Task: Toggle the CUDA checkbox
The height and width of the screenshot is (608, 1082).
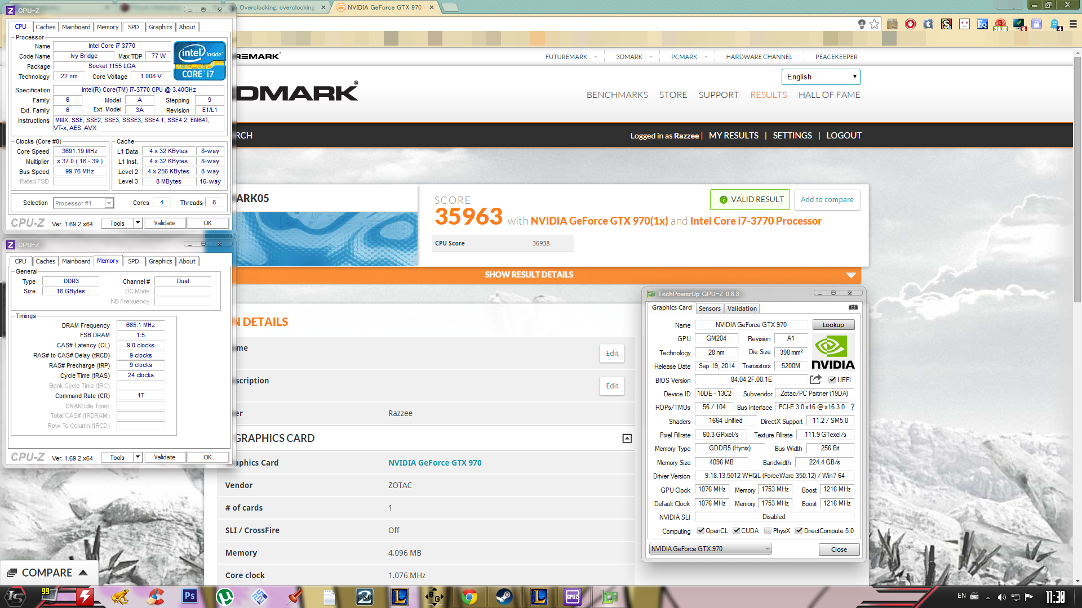Action: pos(736,531)
